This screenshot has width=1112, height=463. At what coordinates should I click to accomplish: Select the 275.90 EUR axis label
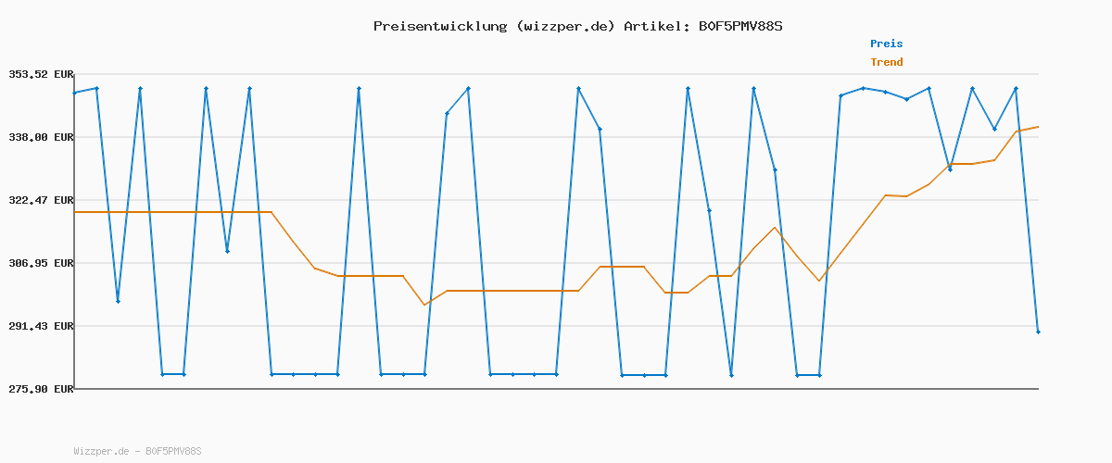[40, 389]
